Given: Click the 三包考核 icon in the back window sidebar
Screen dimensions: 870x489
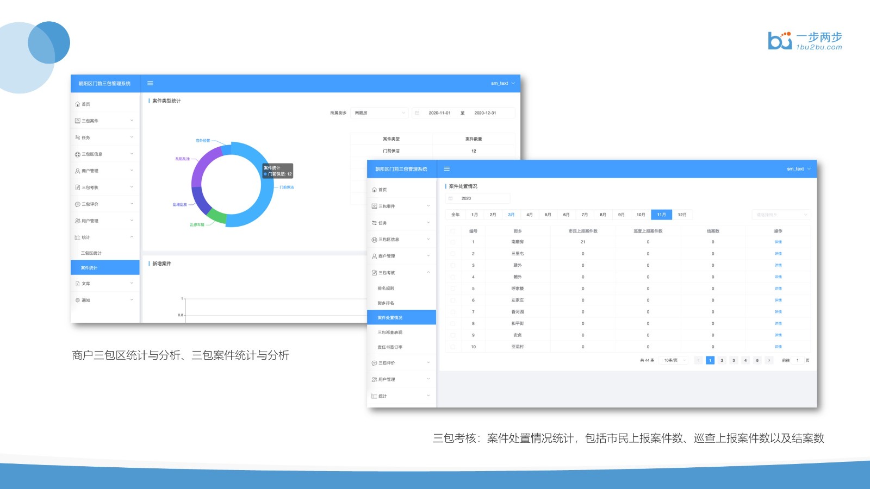Looking at the screenshot, I should 77,187.
